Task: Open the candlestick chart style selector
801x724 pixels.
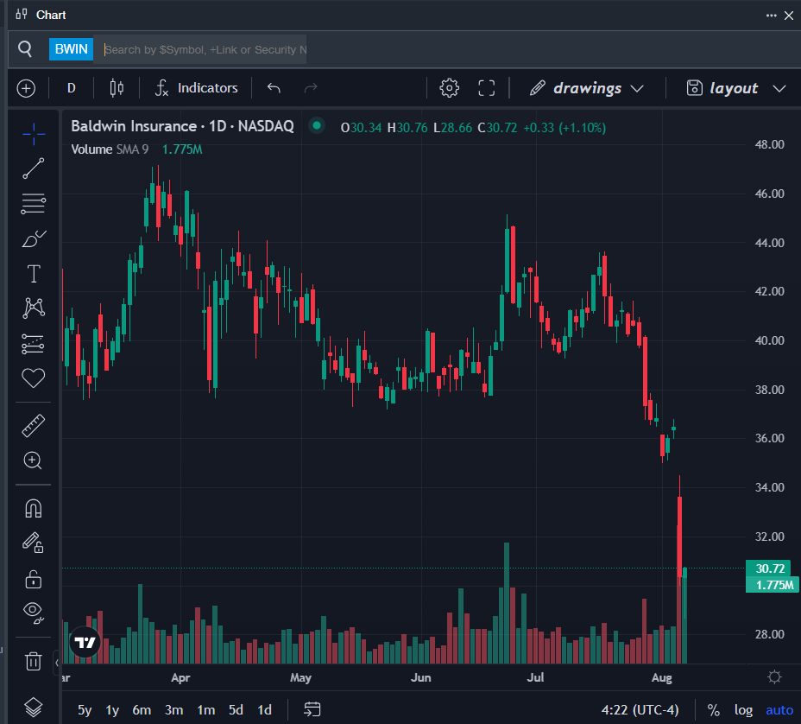Action: [117, 88]
